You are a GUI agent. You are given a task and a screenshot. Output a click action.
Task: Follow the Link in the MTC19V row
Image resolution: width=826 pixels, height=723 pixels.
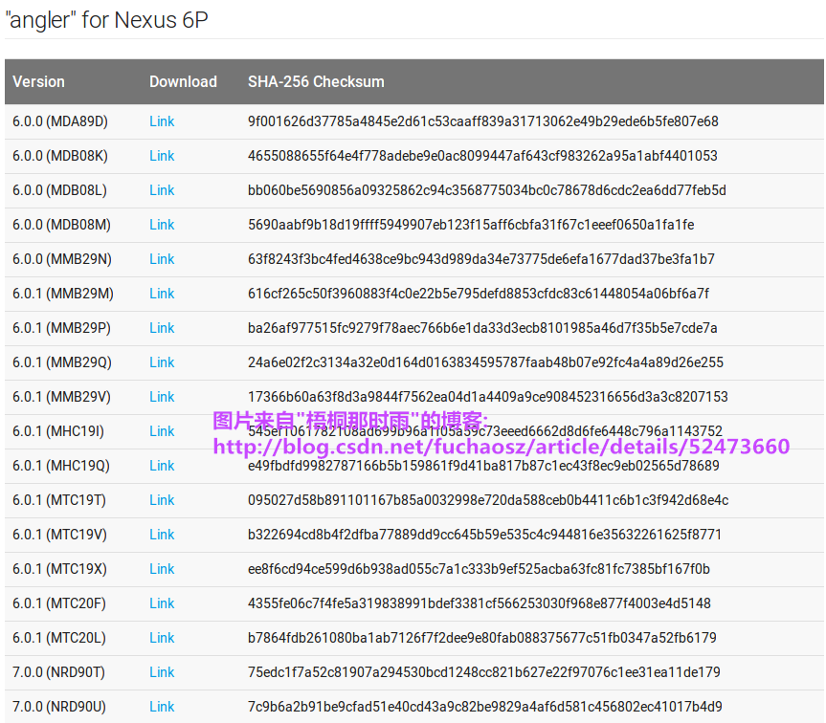click(162, 536)
